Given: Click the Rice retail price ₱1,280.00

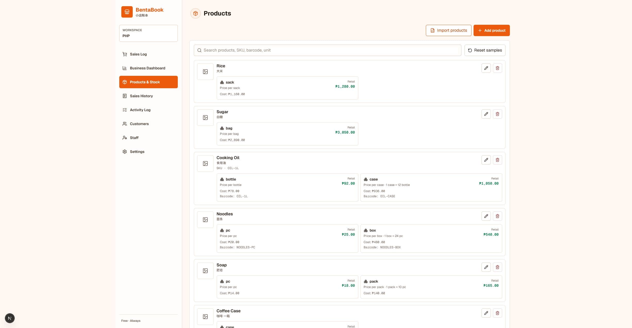Looking at the screenshot, I should click(x=345, y=87).
